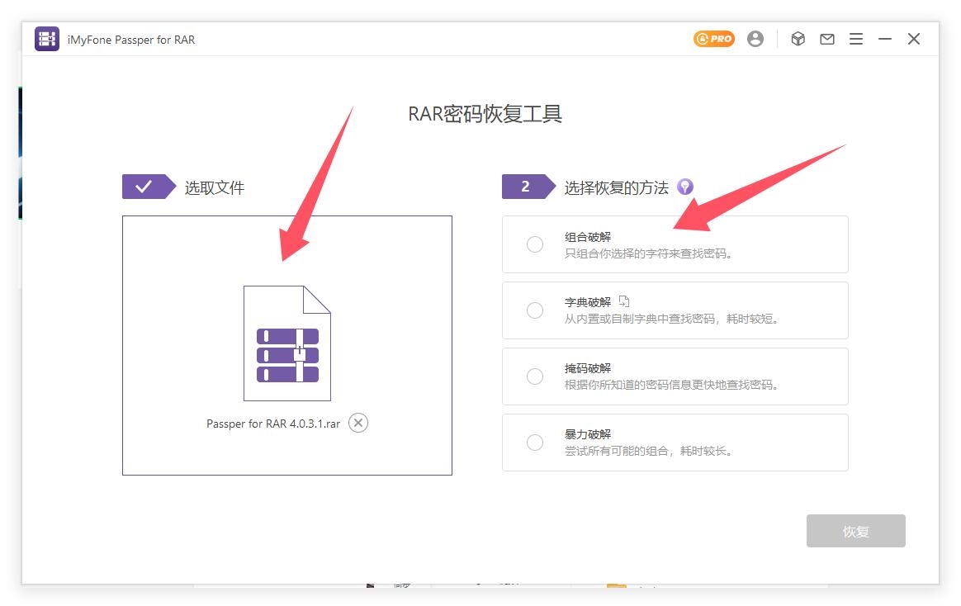Select the 掩码破解 radio button

pos(535,376)
